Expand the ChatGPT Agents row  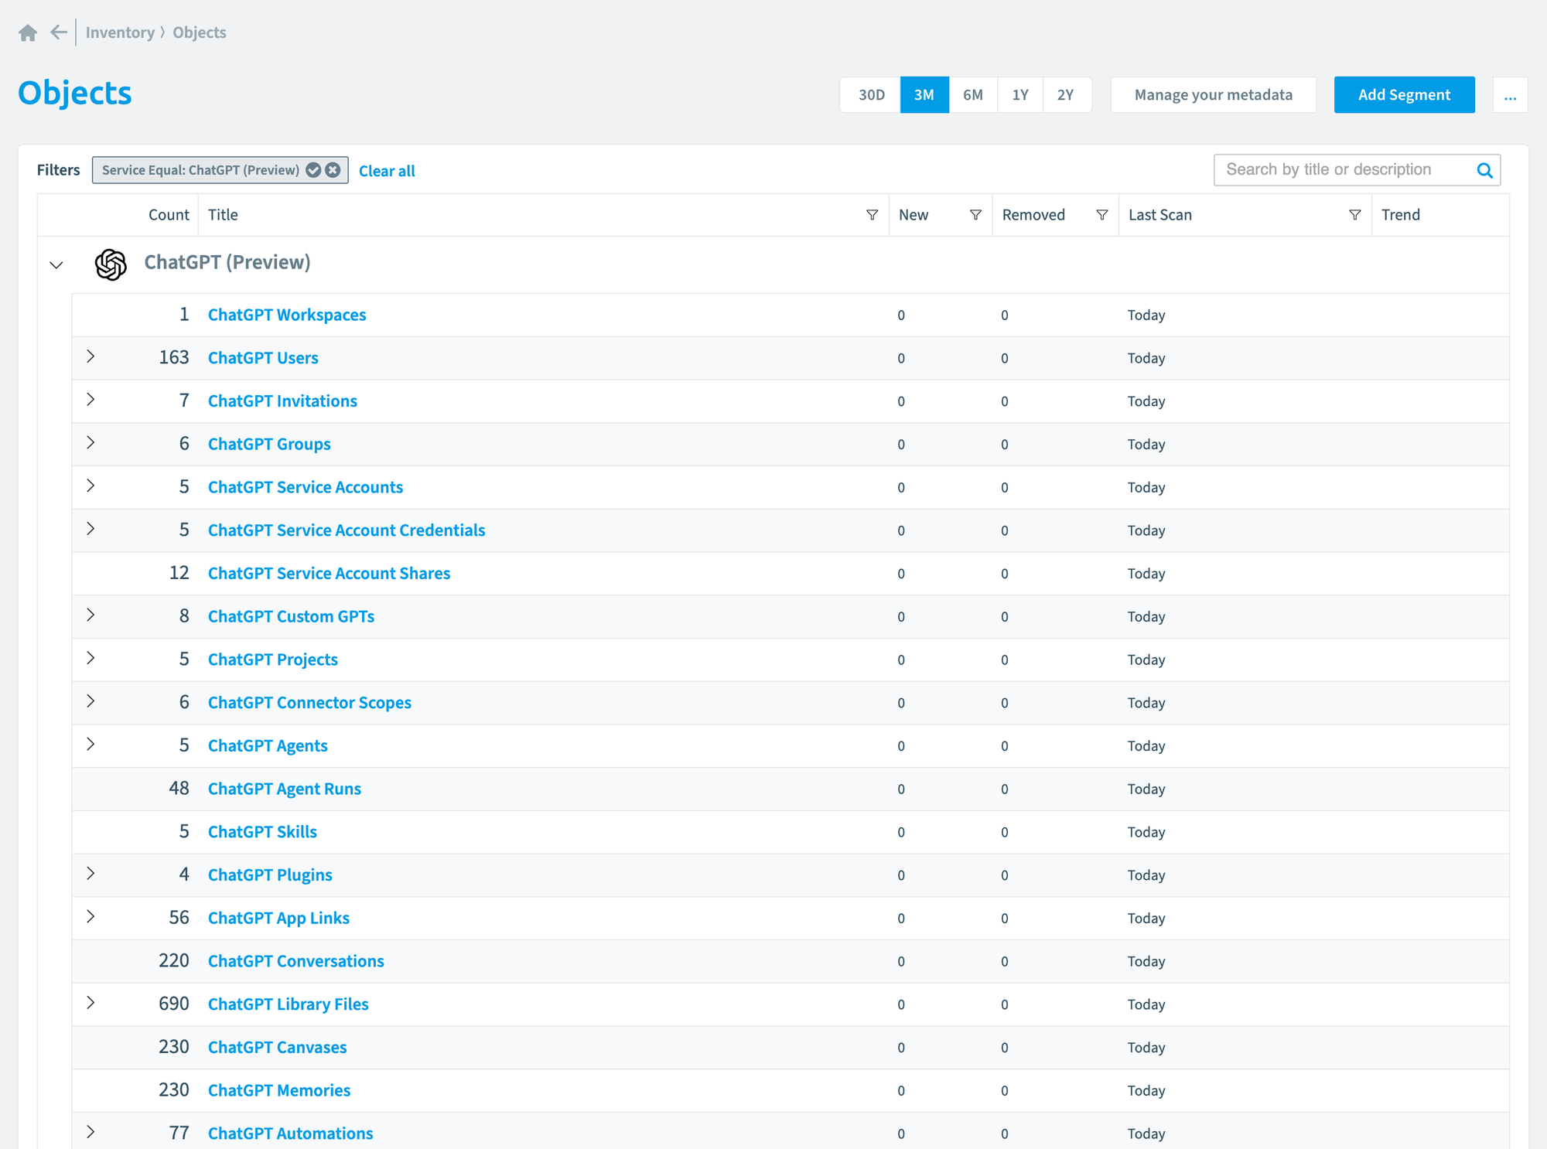(x=90, y=745)
